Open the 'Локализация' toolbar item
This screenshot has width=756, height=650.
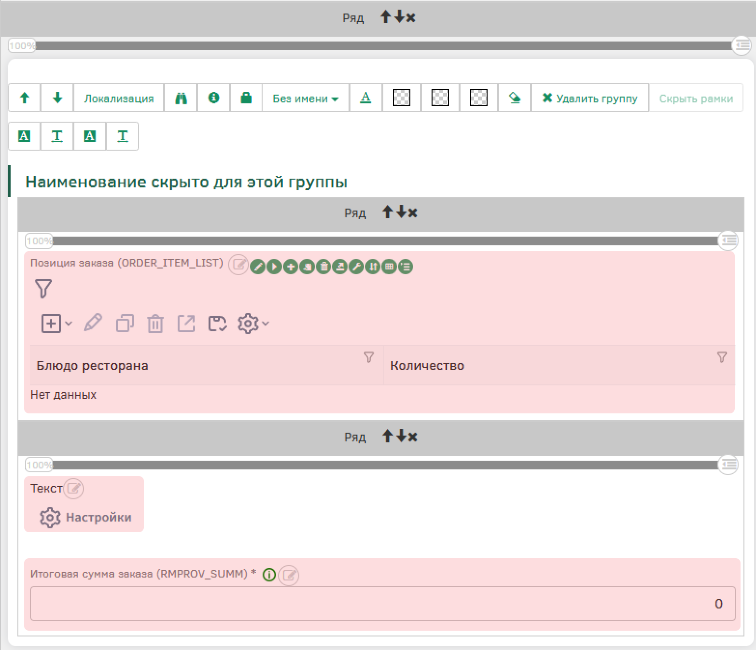point(119,99)
